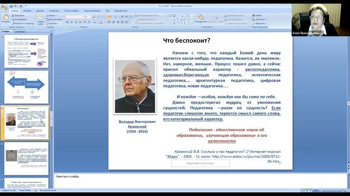Open Shape Effects (Эффекты для фигур) dropdown
The image size is (350, 196).
point(236,23)
